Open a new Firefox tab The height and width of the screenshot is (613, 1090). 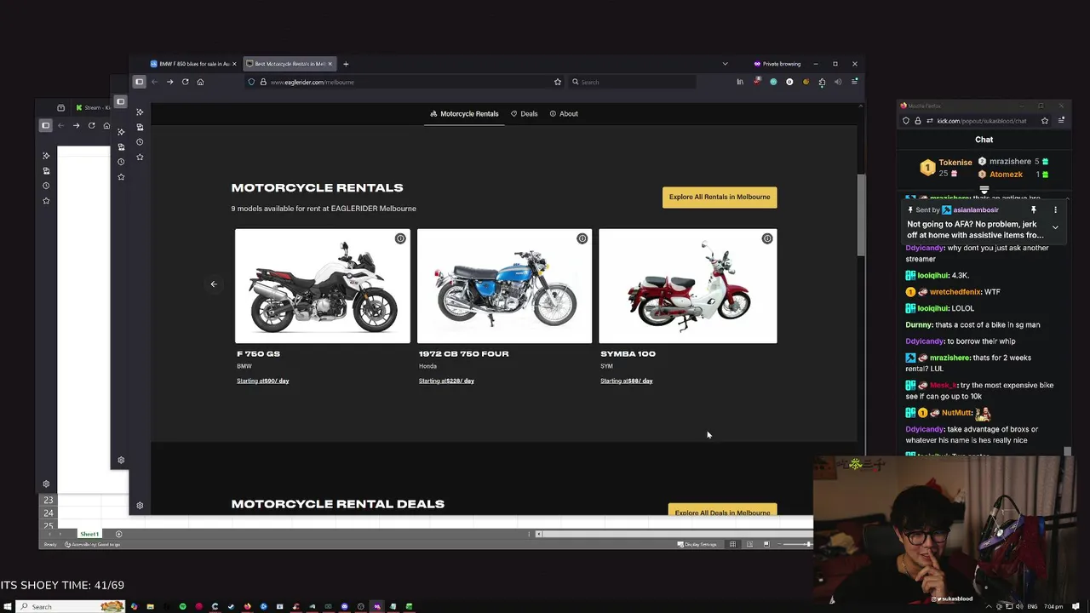pos(346,64)
